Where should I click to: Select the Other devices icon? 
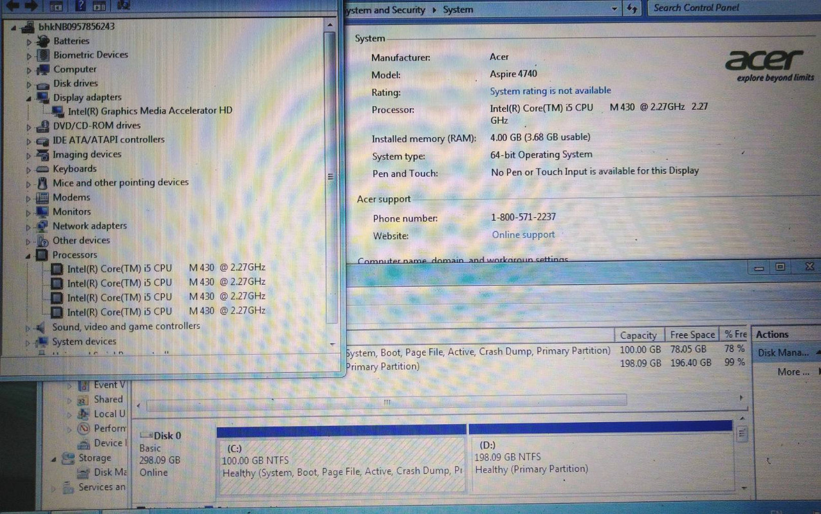43,241
